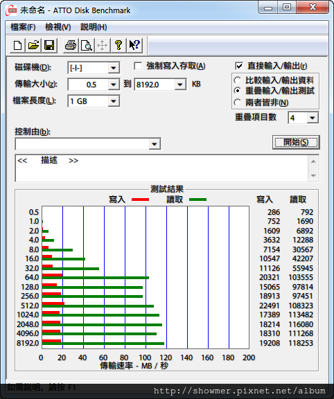Open the 檔案(F) menu

(23, 27)
